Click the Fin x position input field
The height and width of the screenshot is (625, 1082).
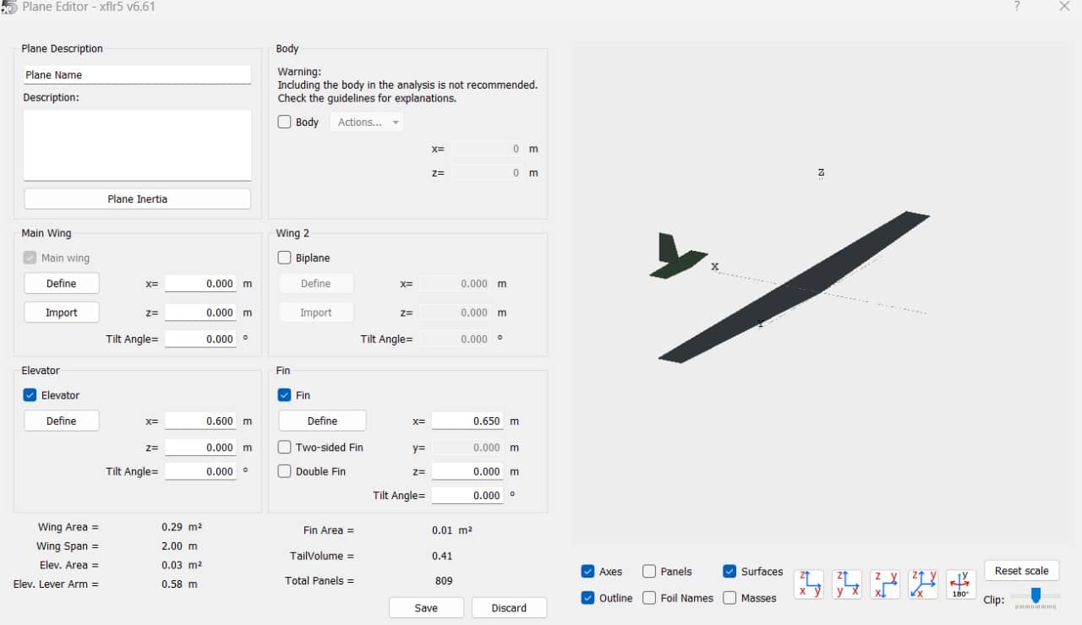click(467, 421)
